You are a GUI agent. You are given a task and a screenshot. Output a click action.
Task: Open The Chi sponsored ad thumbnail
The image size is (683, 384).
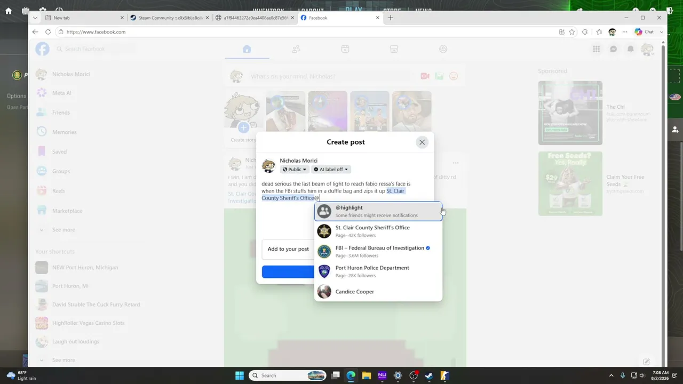point(570,113)
